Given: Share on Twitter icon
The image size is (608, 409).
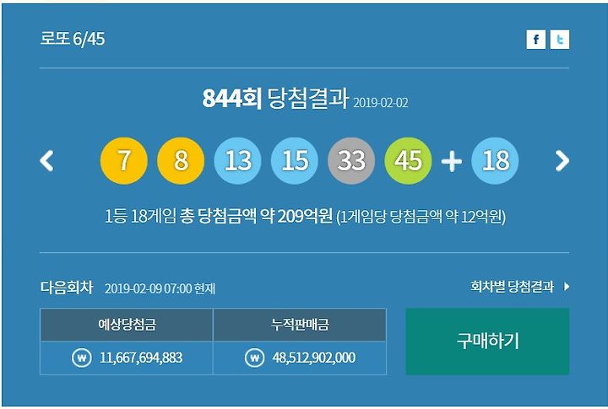Looking at the screenshot, I should [x=560, y=40].
